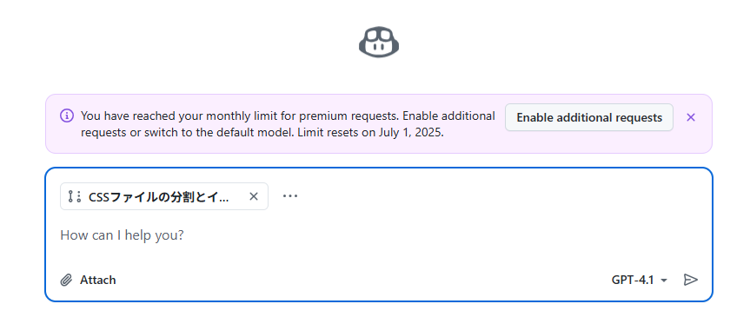Click the branch icon in the CSS chip
The width and height of the screenshot is (730, 317).
[x=75, y=196]
